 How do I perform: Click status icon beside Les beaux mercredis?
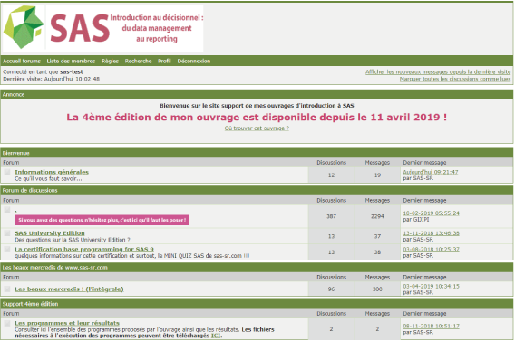[7, 289]
